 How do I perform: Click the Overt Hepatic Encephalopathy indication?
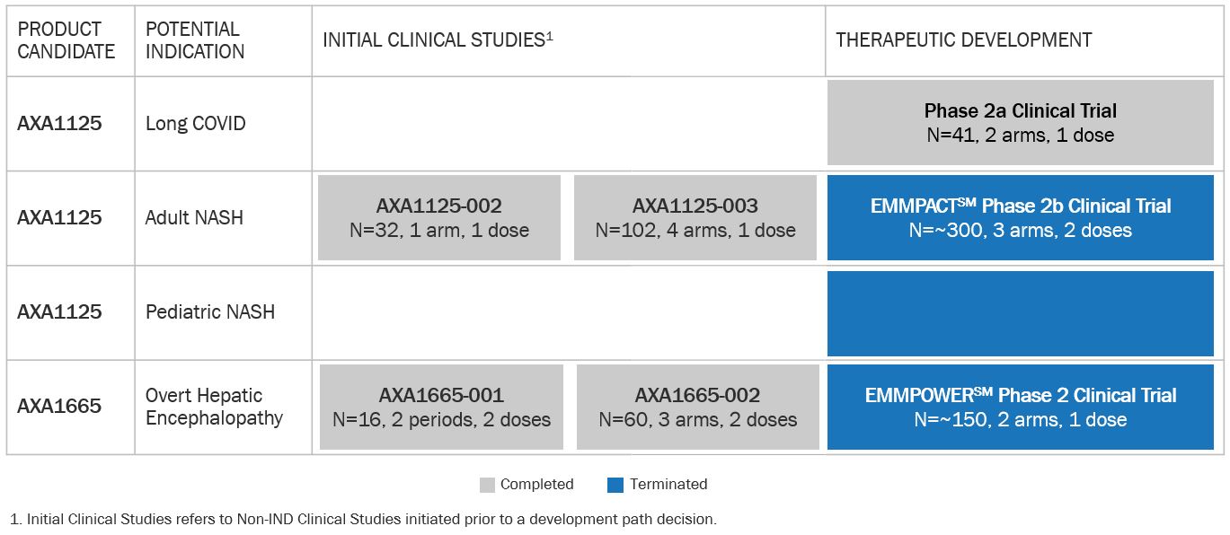(214, 407)
